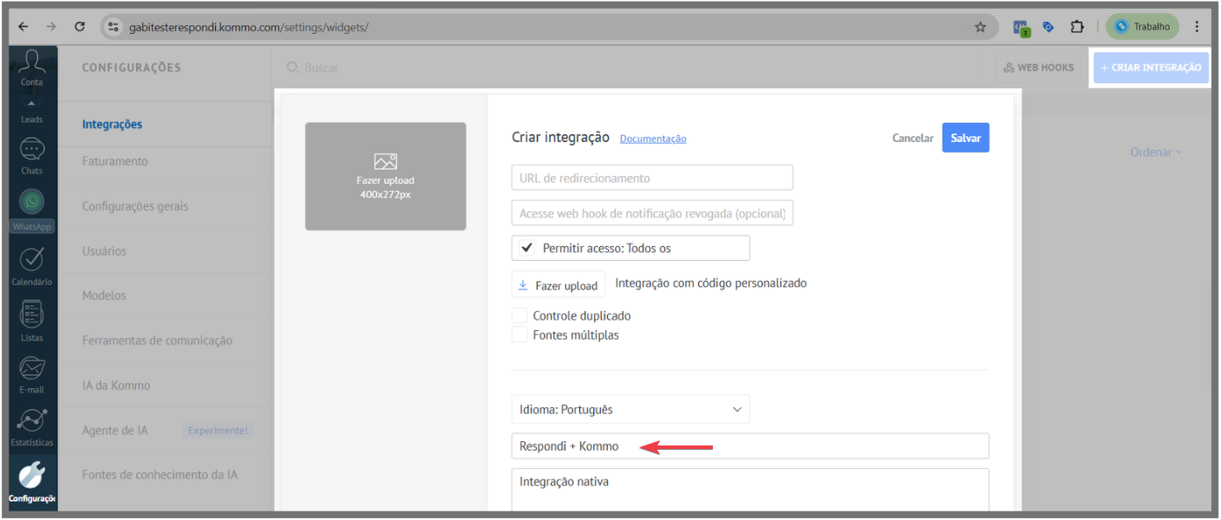The image size is (1221, 520).
Task: Click the Experimente! badge
Action: point(218,430)
